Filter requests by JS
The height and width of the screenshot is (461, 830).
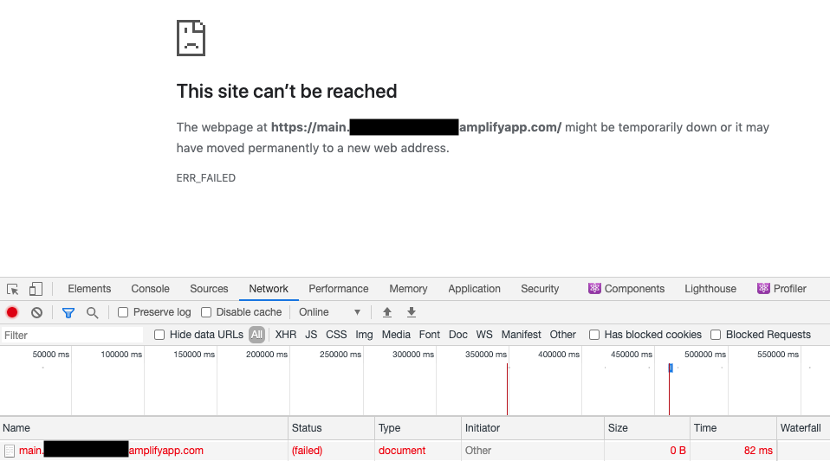(311, 335)
